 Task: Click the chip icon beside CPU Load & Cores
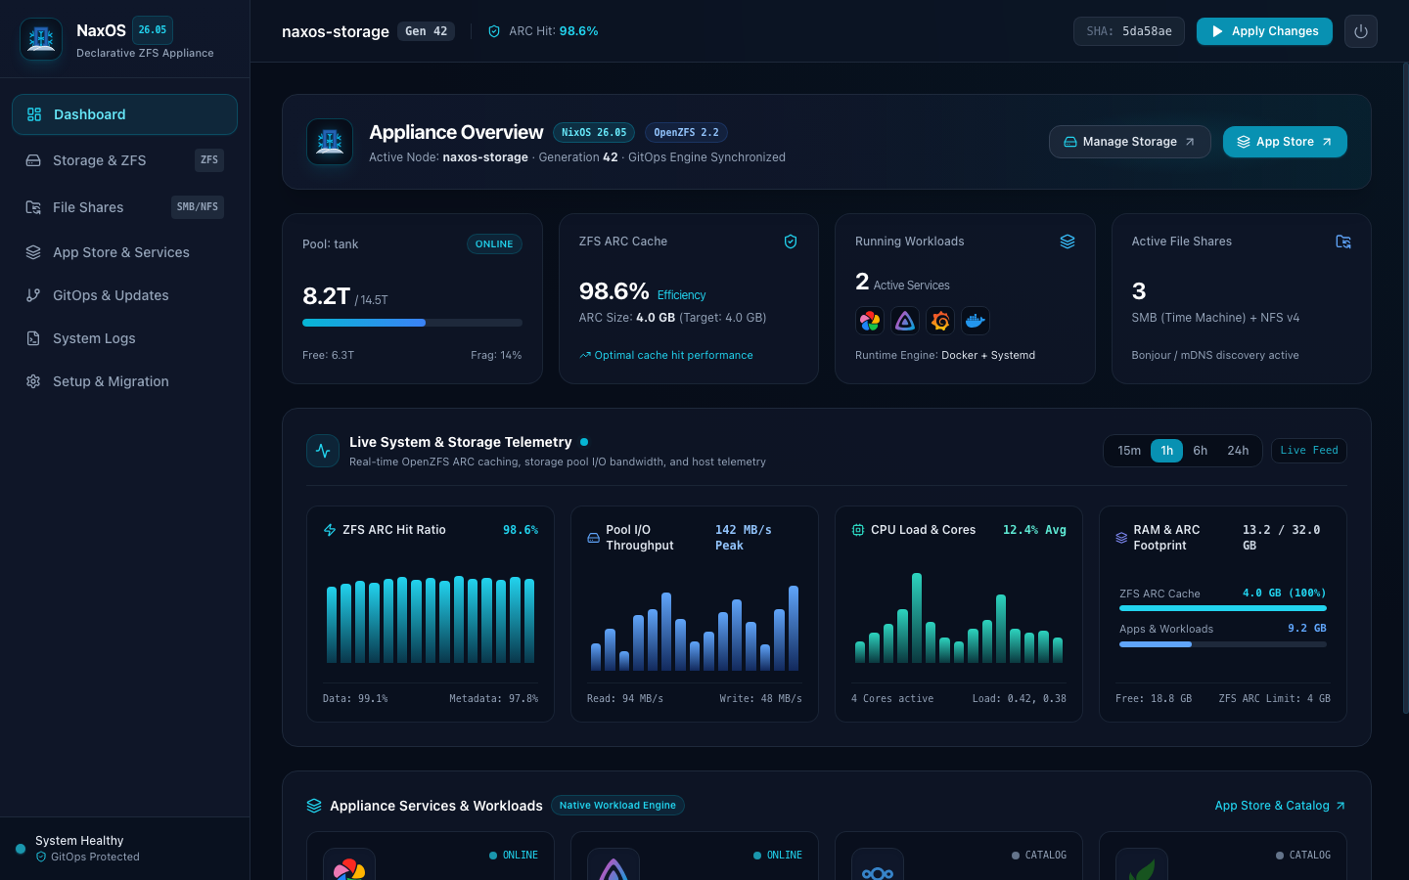(x=858, y=530)
